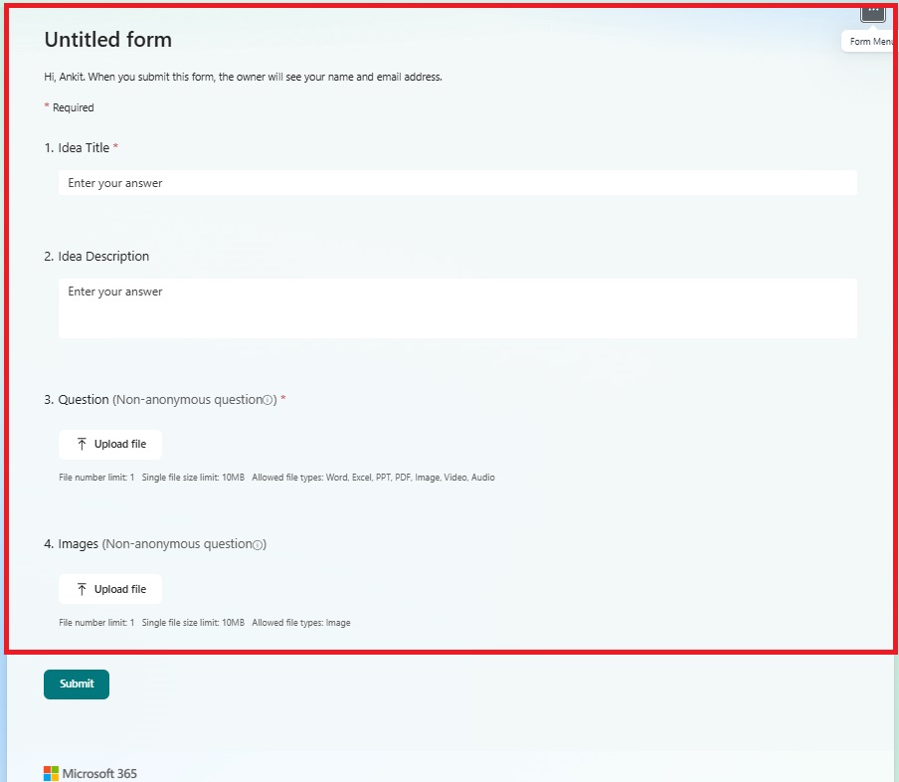Click the Form Menu tooltip label
The width and height of the screenshot is (899, 782).
(869, 42)
